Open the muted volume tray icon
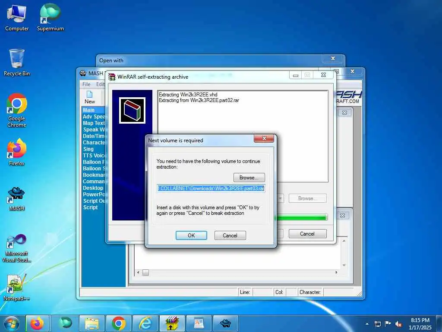Screen dimensions: 442x332 click(x=398, y=324)
